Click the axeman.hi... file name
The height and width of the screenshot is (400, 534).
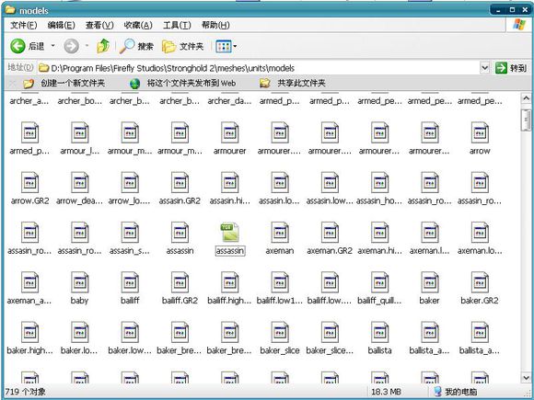point(379,251)
